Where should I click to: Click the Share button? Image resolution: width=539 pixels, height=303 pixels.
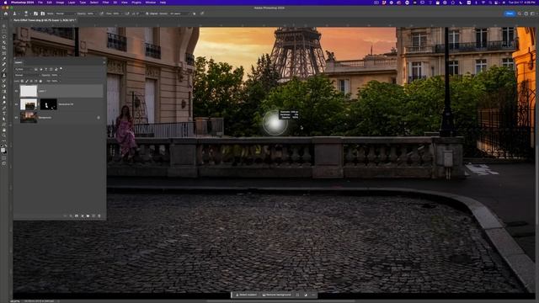click(x=510, y=13)
